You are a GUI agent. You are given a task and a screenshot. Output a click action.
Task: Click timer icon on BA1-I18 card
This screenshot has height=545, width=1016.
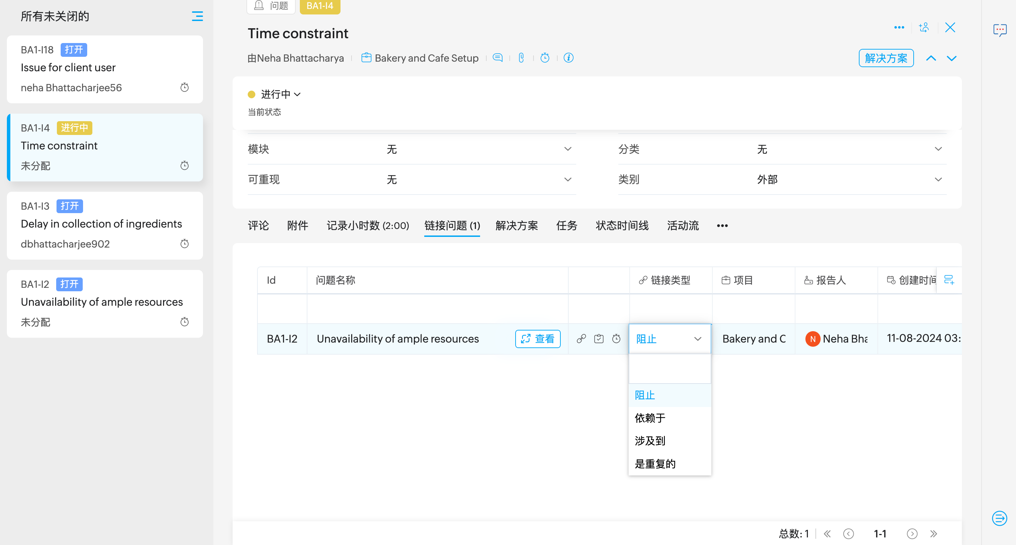click(x=185, y=87)
